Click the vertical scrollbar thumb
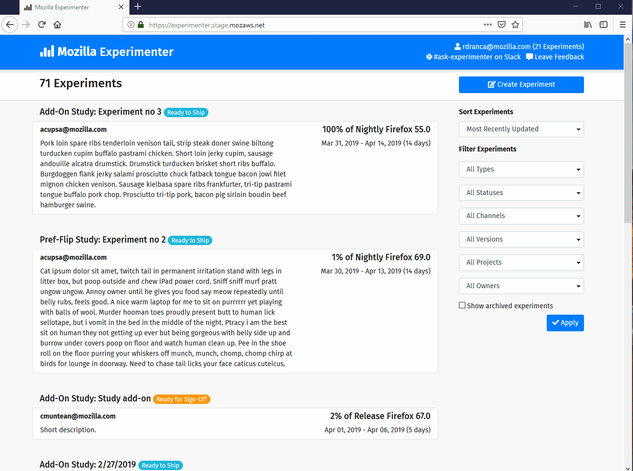The image size is (633, 471). tap(628, 132)
